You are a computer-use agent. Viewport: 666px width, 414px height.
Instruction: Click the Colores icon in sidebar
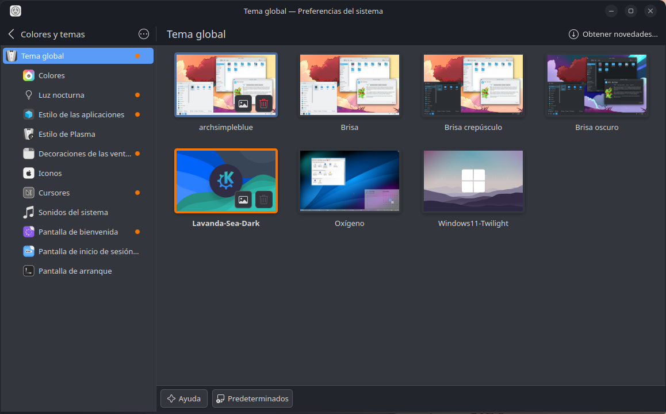click(x=29, y=75)
